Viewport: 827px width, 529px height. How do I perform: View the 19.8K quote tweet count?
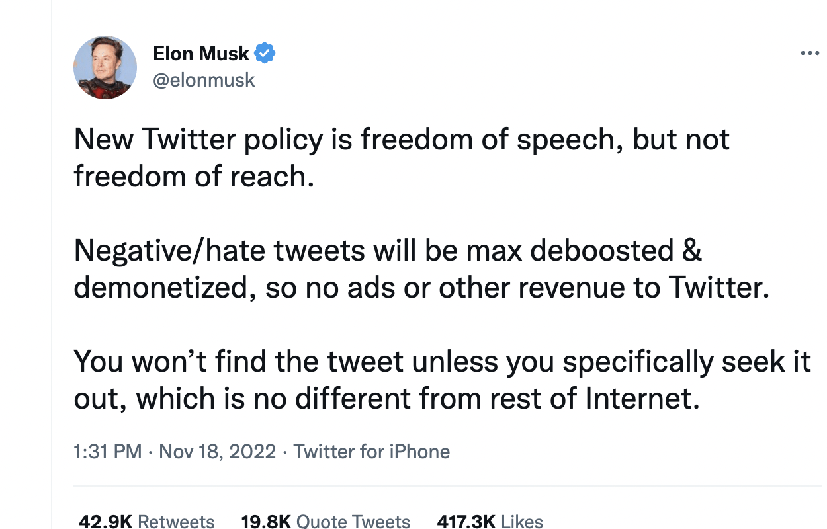pyautogui.click(x=266, y=522)
